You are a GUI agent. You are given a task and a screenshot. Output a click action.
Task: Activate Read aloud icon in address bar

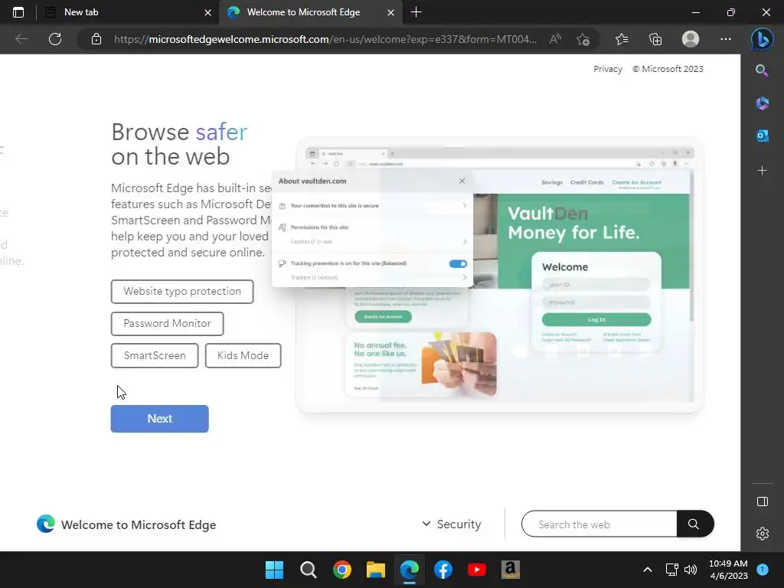point(555,39)
